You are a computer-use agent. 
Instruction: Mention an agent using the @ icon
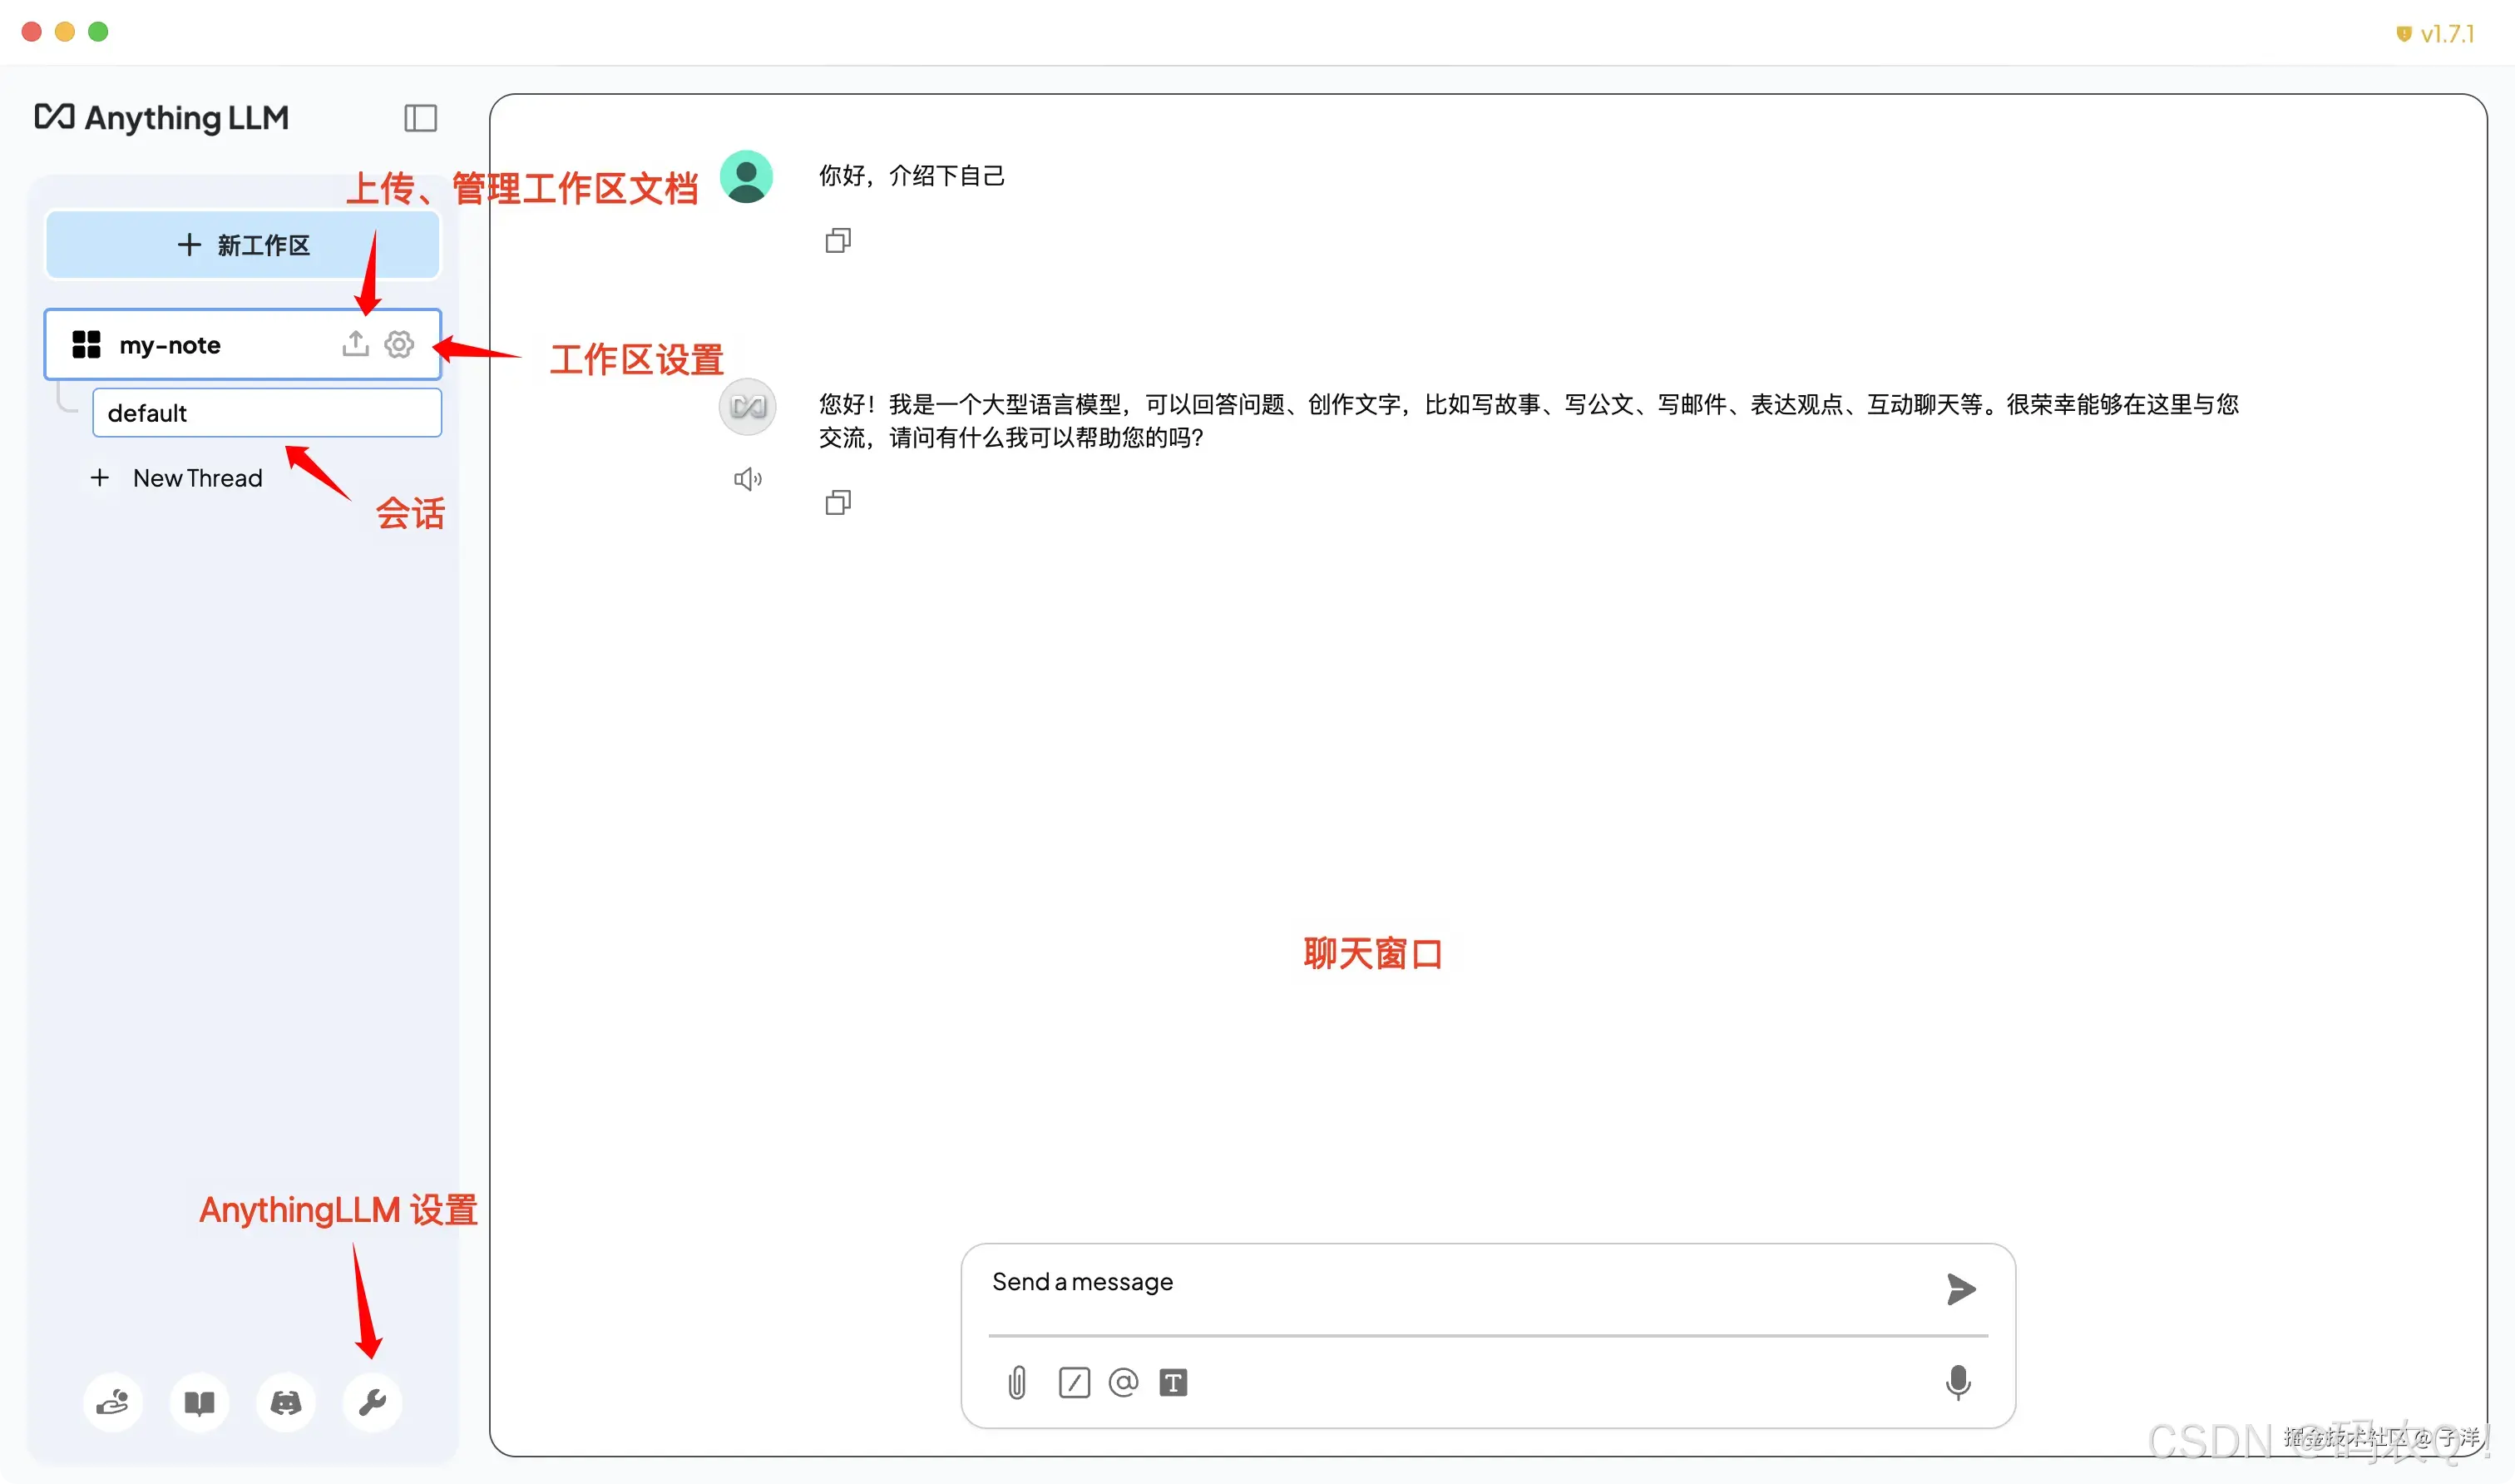pyautogui.click(x=1124, y=1383)
